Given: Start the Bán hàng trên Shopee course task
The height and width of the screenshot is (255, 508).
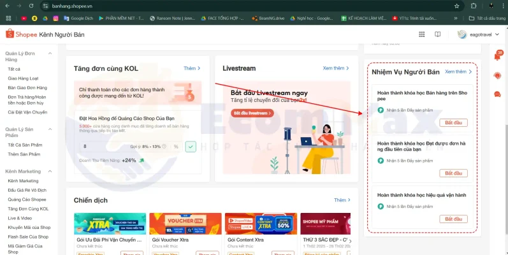Looking at the screenshot, I should 453,123.
